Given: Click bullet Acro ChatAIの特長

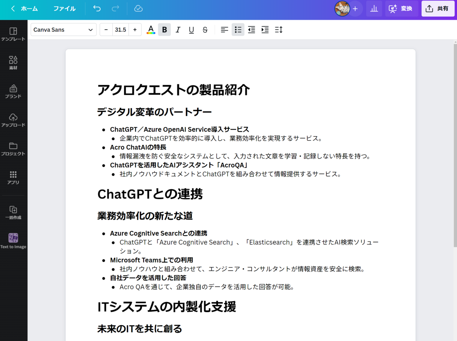Looking at the screenshot, I should 138,147.
